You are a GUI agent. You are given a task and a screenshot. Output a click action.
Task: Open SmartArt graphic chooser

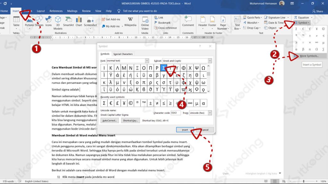pyautogui.click(x=69, y=21)
